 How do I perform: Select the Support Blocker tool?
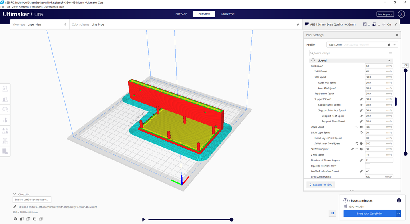click(x=5, y=141)
